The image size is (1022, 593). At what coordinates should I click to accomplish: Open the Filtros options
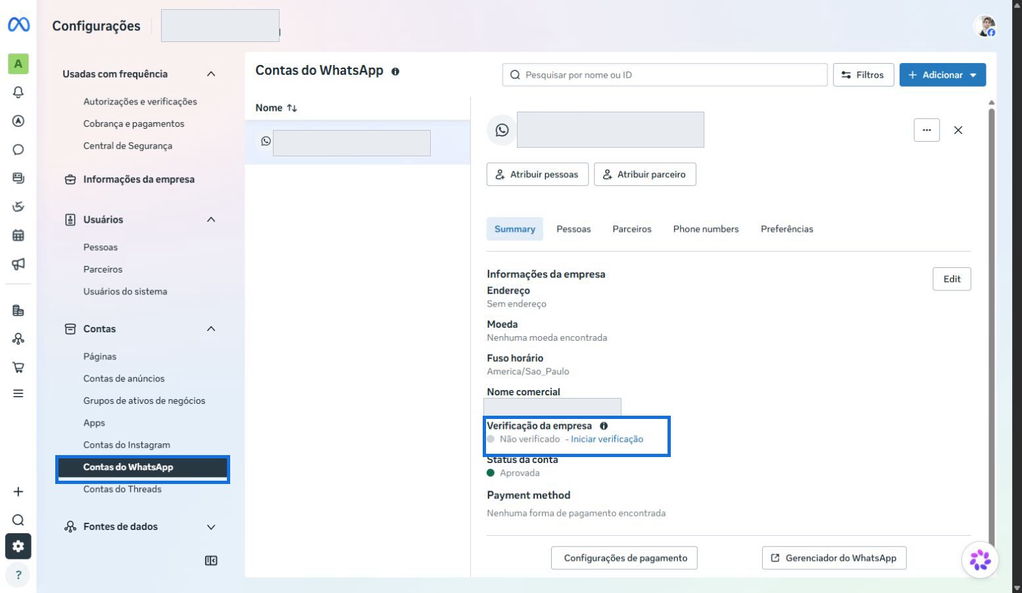[864, 75]
